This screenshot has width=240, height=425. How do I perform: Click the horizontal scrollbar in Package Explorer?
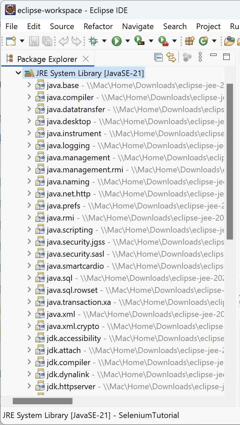(42, 401)
